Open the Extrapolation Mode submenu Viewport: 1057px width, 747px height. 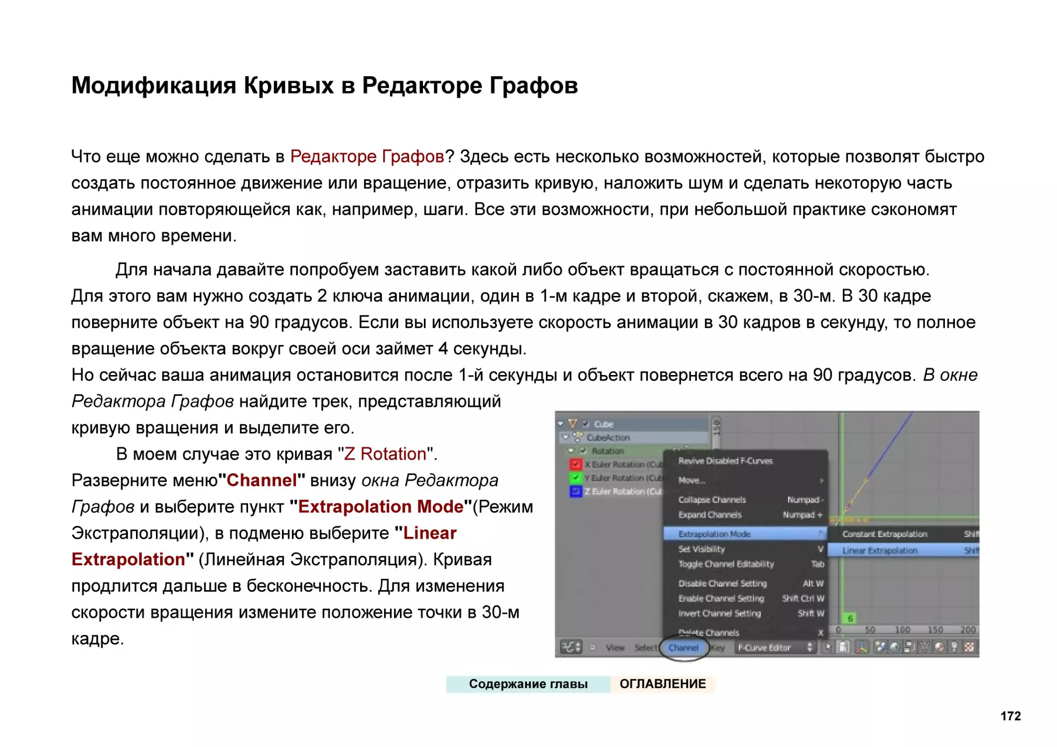coord(746,534)
